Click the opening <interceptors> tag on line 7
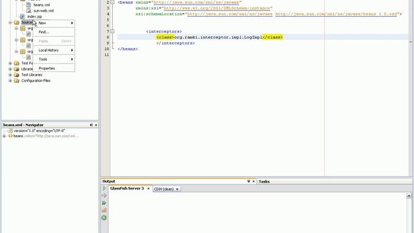 point(164,32)
